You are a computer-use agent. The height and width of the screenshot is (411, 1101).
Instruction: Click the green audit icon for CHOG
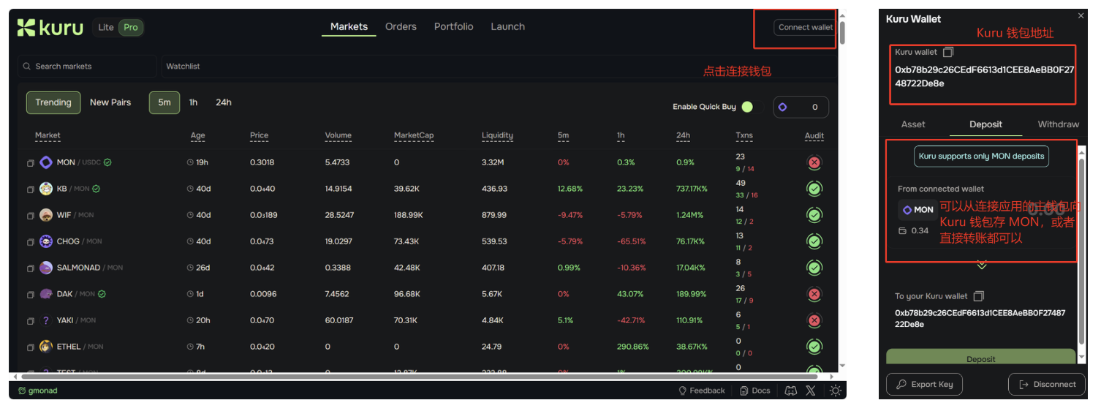point(814,241)
